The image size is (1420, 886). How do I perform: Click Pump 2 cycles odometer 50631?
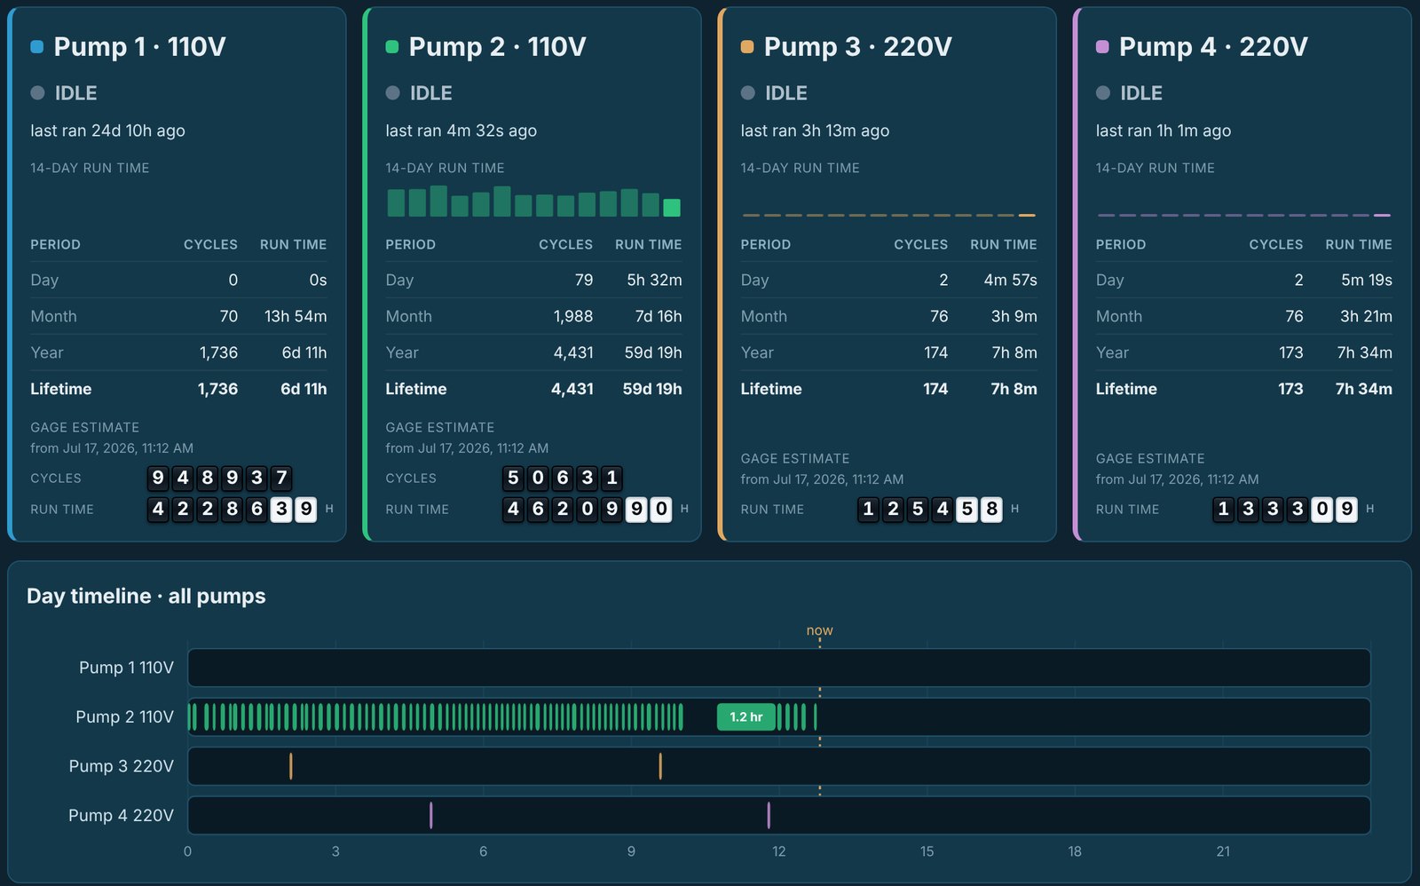click(563, 478)
